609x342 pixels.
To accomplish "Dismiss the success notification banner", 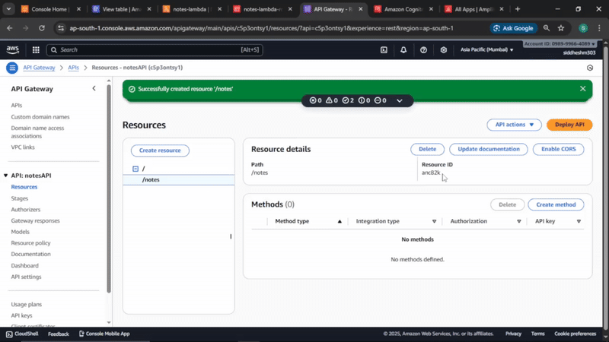I will coord(582,89).
